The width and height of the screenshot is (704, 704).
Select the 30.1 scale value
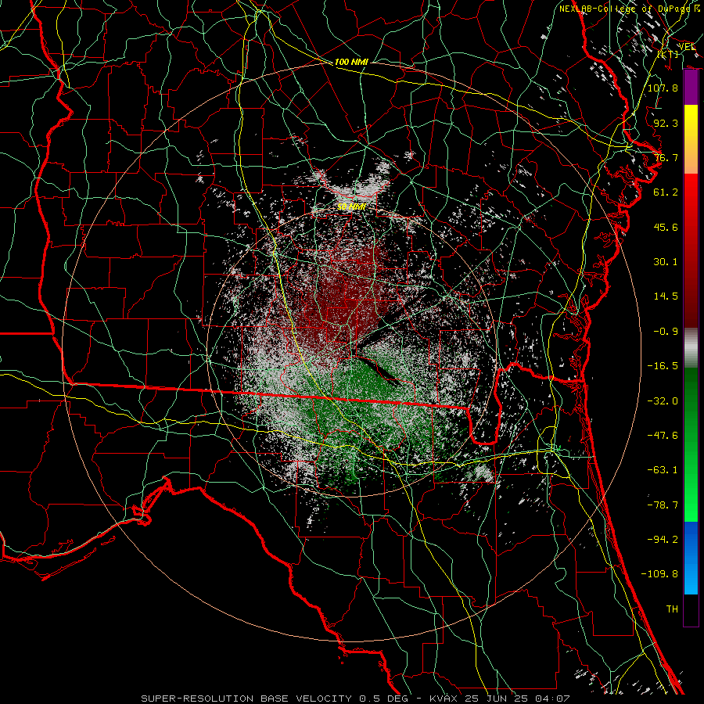click(x=666, y=262)
